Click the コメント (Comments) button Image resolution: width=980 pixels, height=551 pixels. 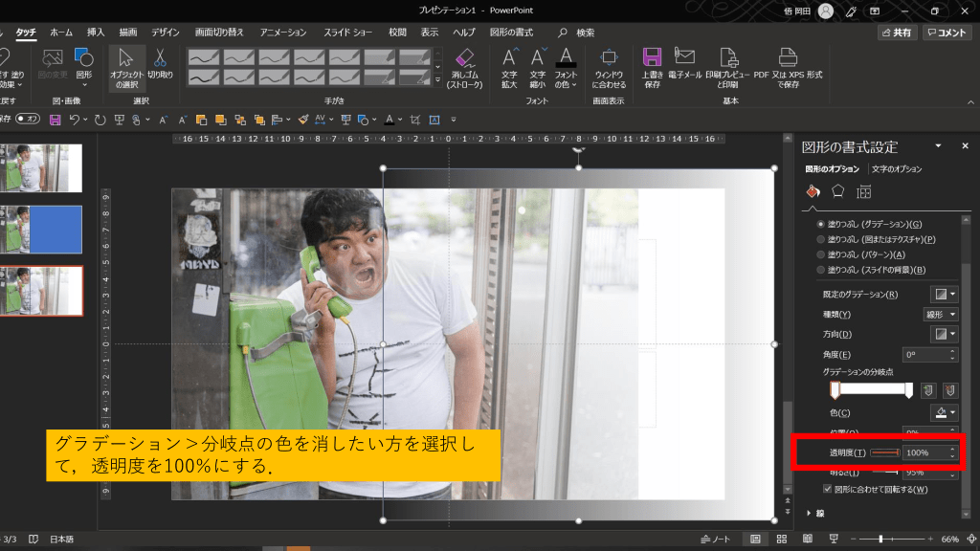pyautogui.click(x=947, y=33)
